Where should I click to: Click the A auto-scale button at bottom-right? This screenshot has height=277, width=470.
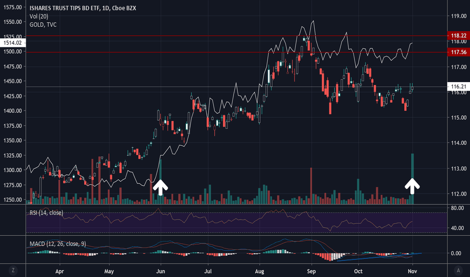458,270
